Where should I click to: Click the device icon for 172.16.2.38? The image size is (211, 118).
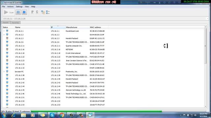coord(7,75)
